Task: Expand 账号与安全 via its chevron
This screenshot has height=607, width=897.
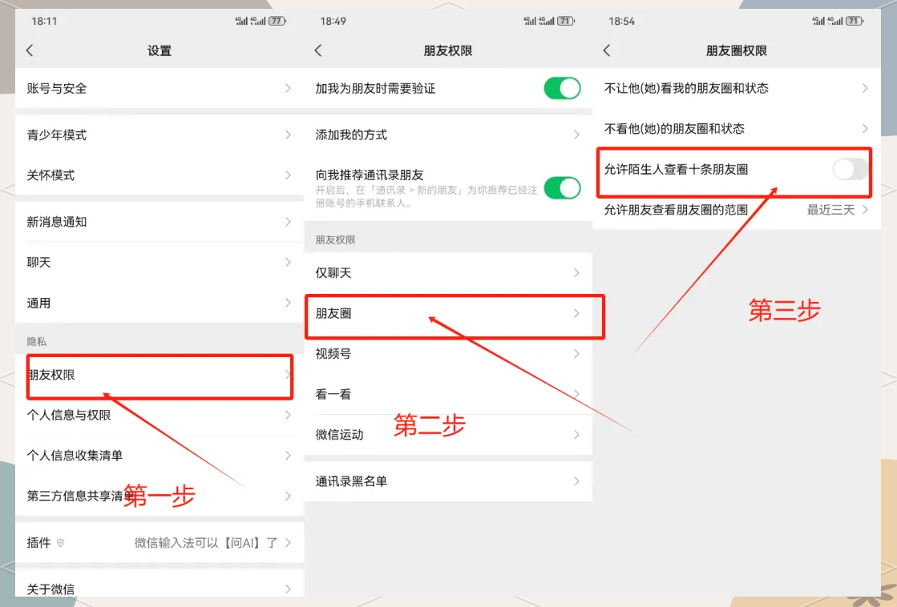Action: click(288, 88)
